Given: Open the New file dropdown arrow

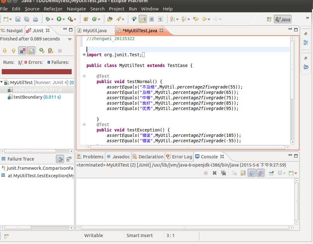Looking at the screenshot, I should point(10,19).
